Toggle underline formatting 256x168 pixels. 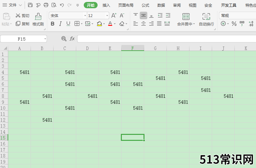[x=68, y=24]
